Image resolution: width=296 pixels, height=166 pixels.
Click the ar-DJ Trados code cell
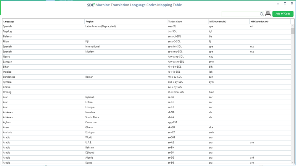click(x=171, y=153)
